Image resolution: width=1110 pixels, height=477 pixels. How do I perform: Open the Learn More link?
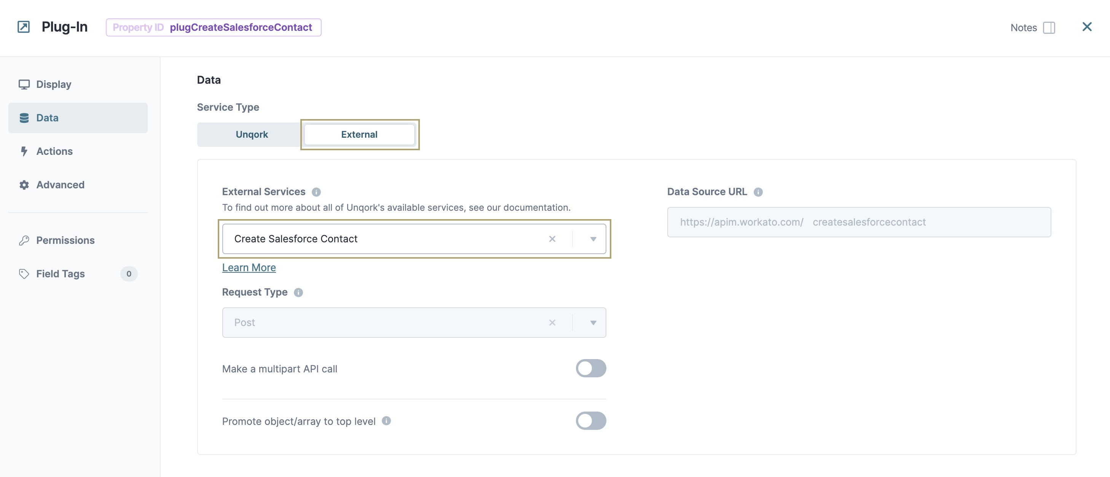(249, 267)
